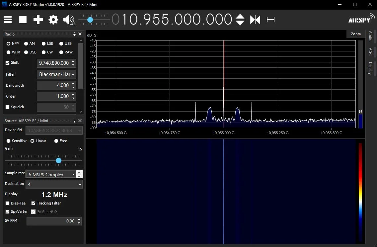Open the hamburger main menu
The height and width of the screenshot is (247, 377).
point(8,20)
